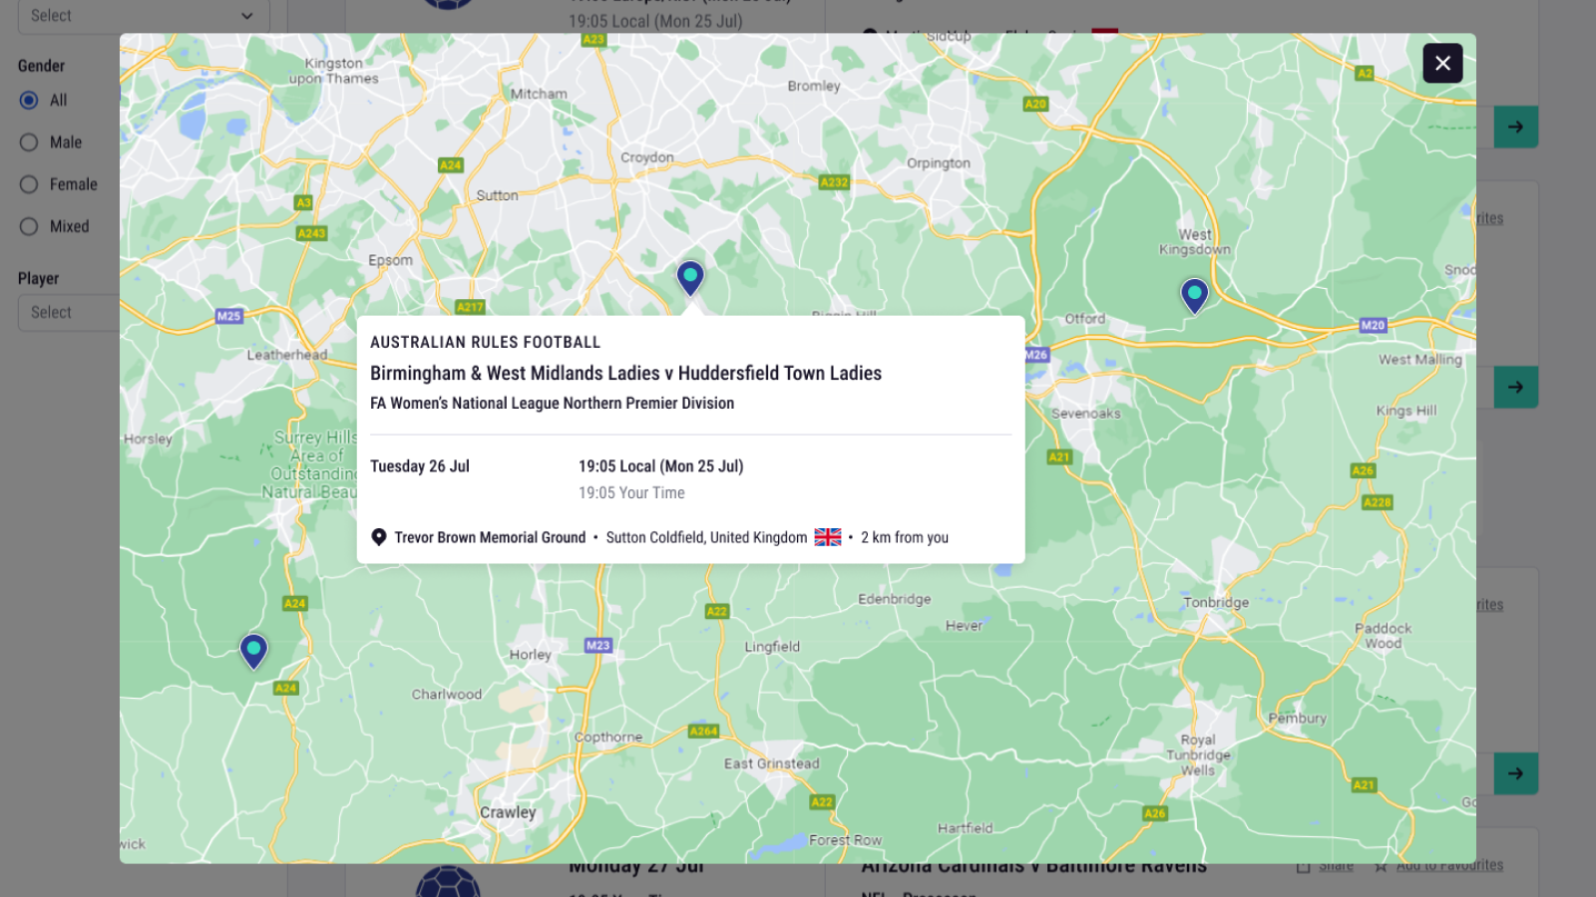This screenshot has height=897, width=1596.
Task: Click the map pin above the event info card
Action: point(690,277)
